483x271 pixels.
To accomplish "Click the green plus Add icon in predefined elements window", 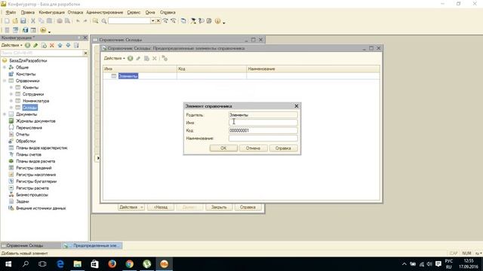I will pyautogui.click(x=131, y=58).
